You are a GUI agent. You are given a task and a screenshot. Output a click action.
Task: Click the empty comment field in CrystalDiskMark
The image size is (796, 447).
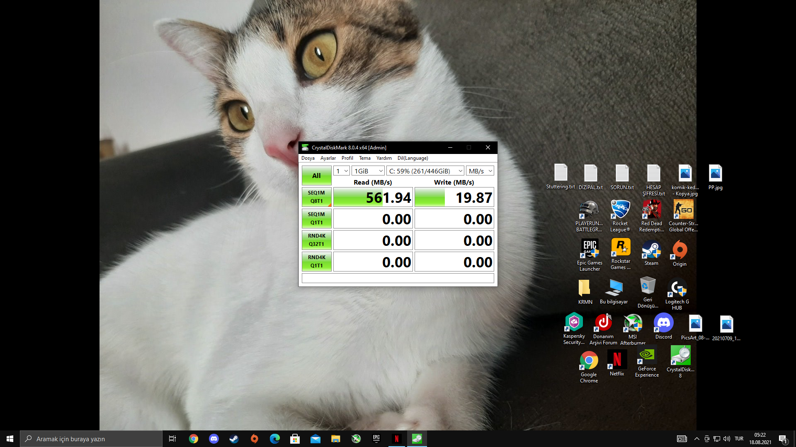point(398,278)
